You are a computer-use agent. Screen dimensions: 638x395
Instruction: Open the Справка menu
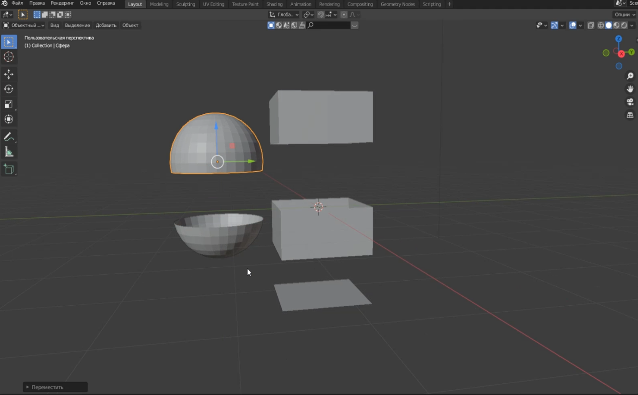click(106, 3)
